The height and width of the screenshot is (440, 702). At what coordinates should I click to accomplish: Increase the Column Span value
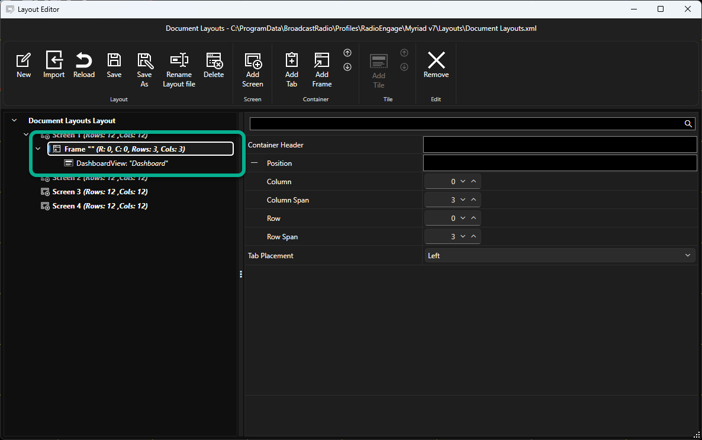(x=474, y=200)
